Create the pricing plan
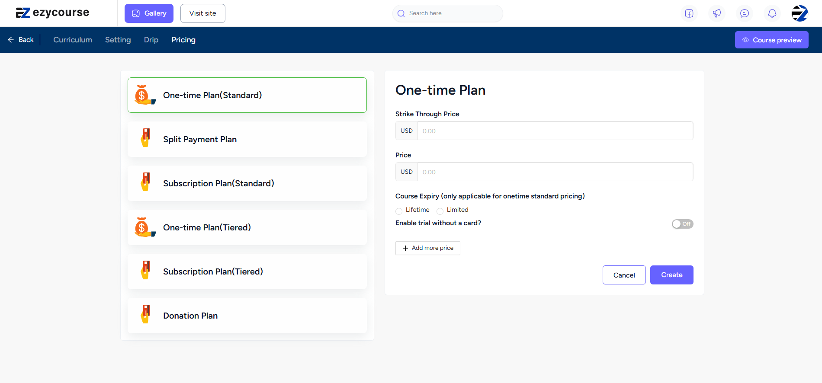This screenshot has height=383, width=822. pos(671,275)
